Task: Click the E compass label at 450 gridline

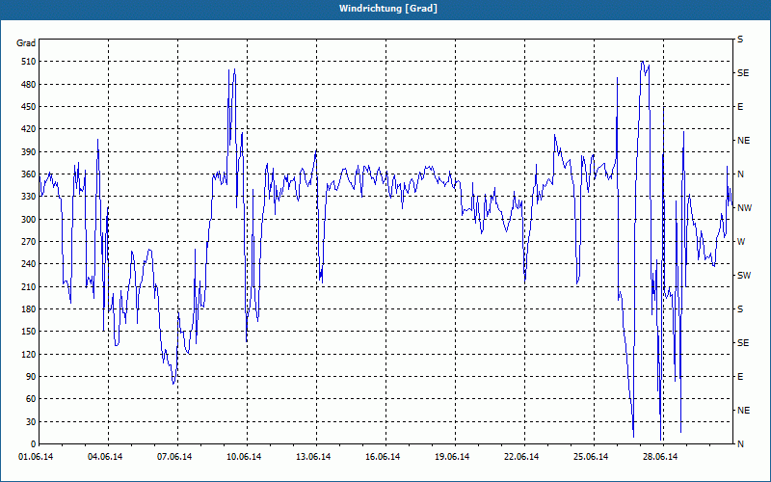Action: 740,107
